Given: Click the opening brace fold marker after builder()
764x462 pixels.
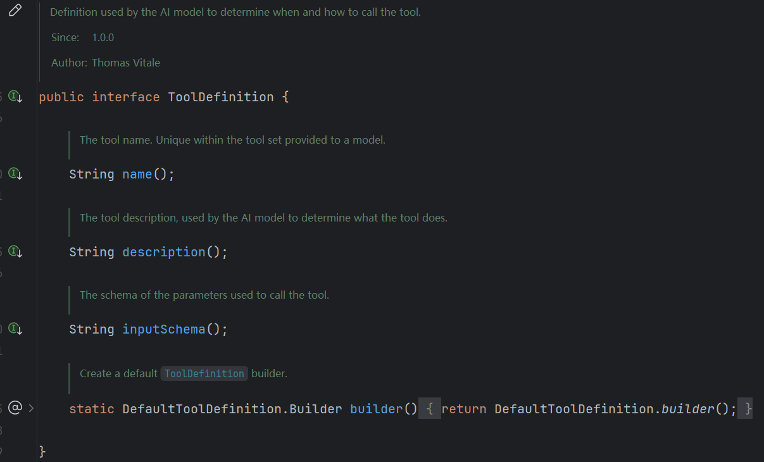Looking at the screenshot, I should click(x=430, y=409).
